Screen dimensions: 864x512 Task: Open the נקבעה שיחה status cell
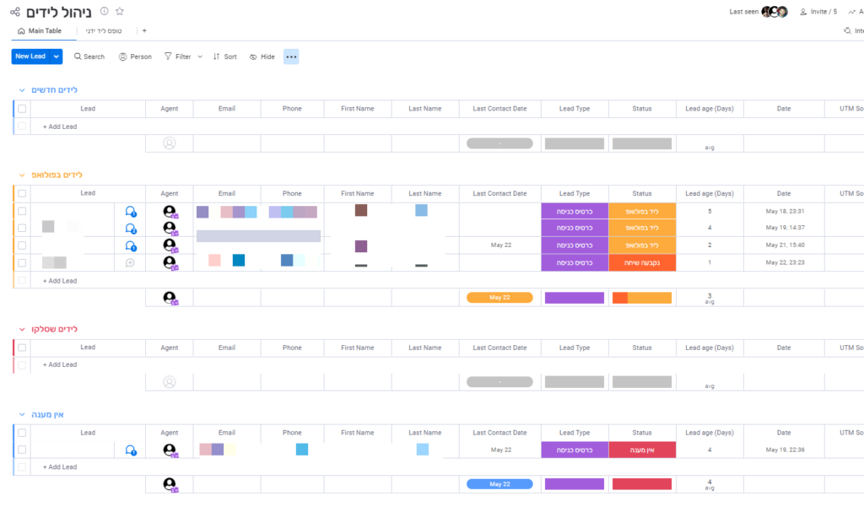point(642,263)
